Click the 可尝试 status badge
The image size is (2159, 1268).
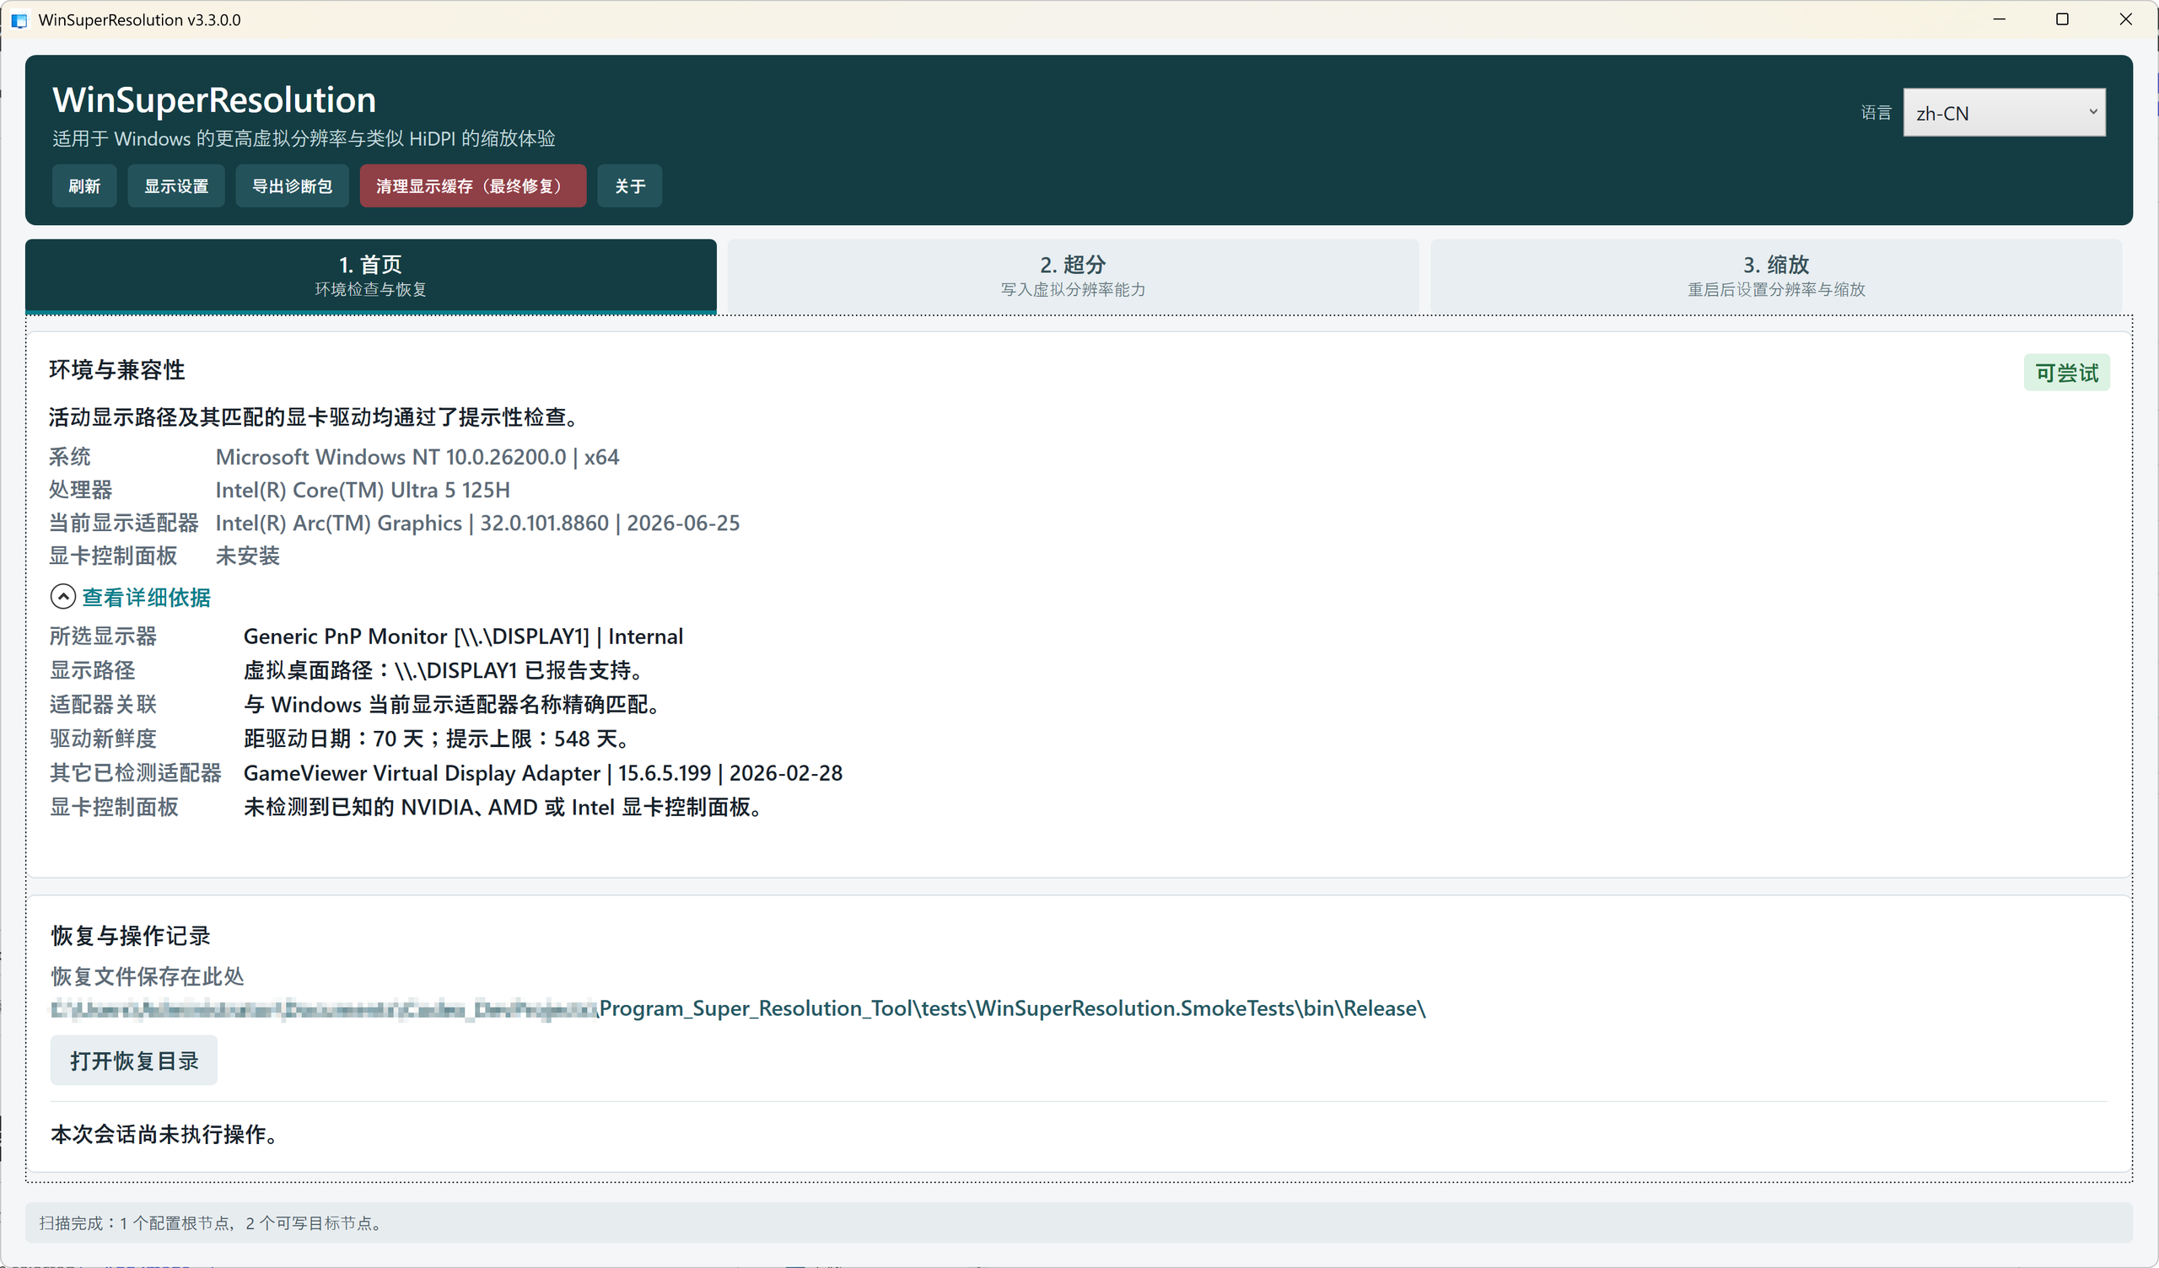click(2067, 373)
